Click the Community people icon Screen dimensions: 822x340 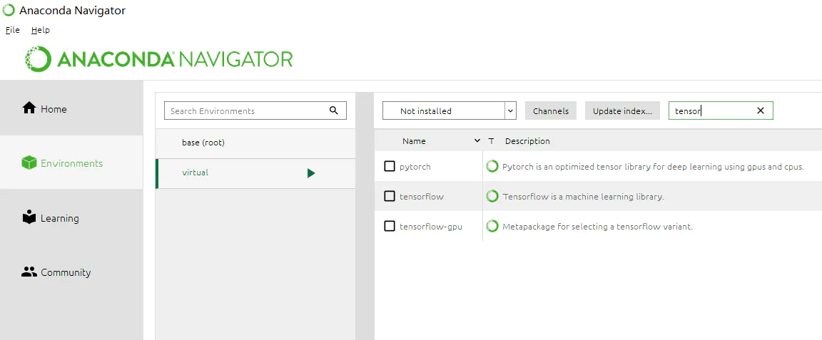click(29, 272)
